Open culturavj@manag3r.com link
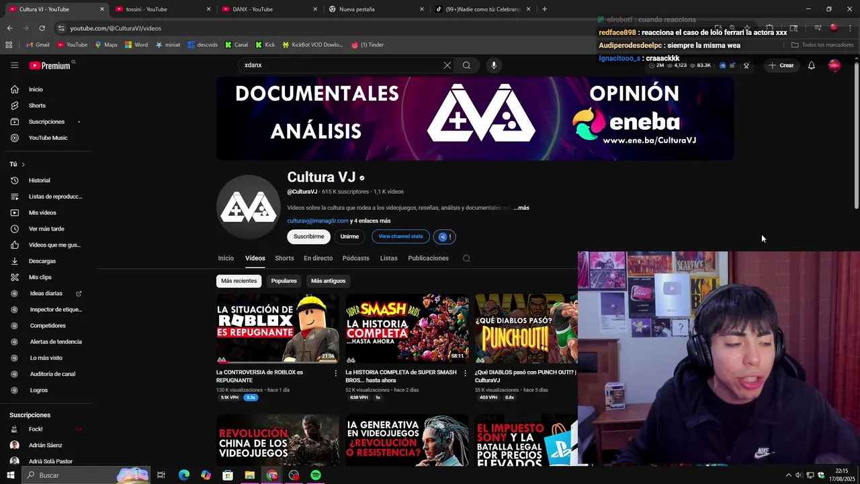This screenshot has width=860, height=484. (x=318, y=220)
